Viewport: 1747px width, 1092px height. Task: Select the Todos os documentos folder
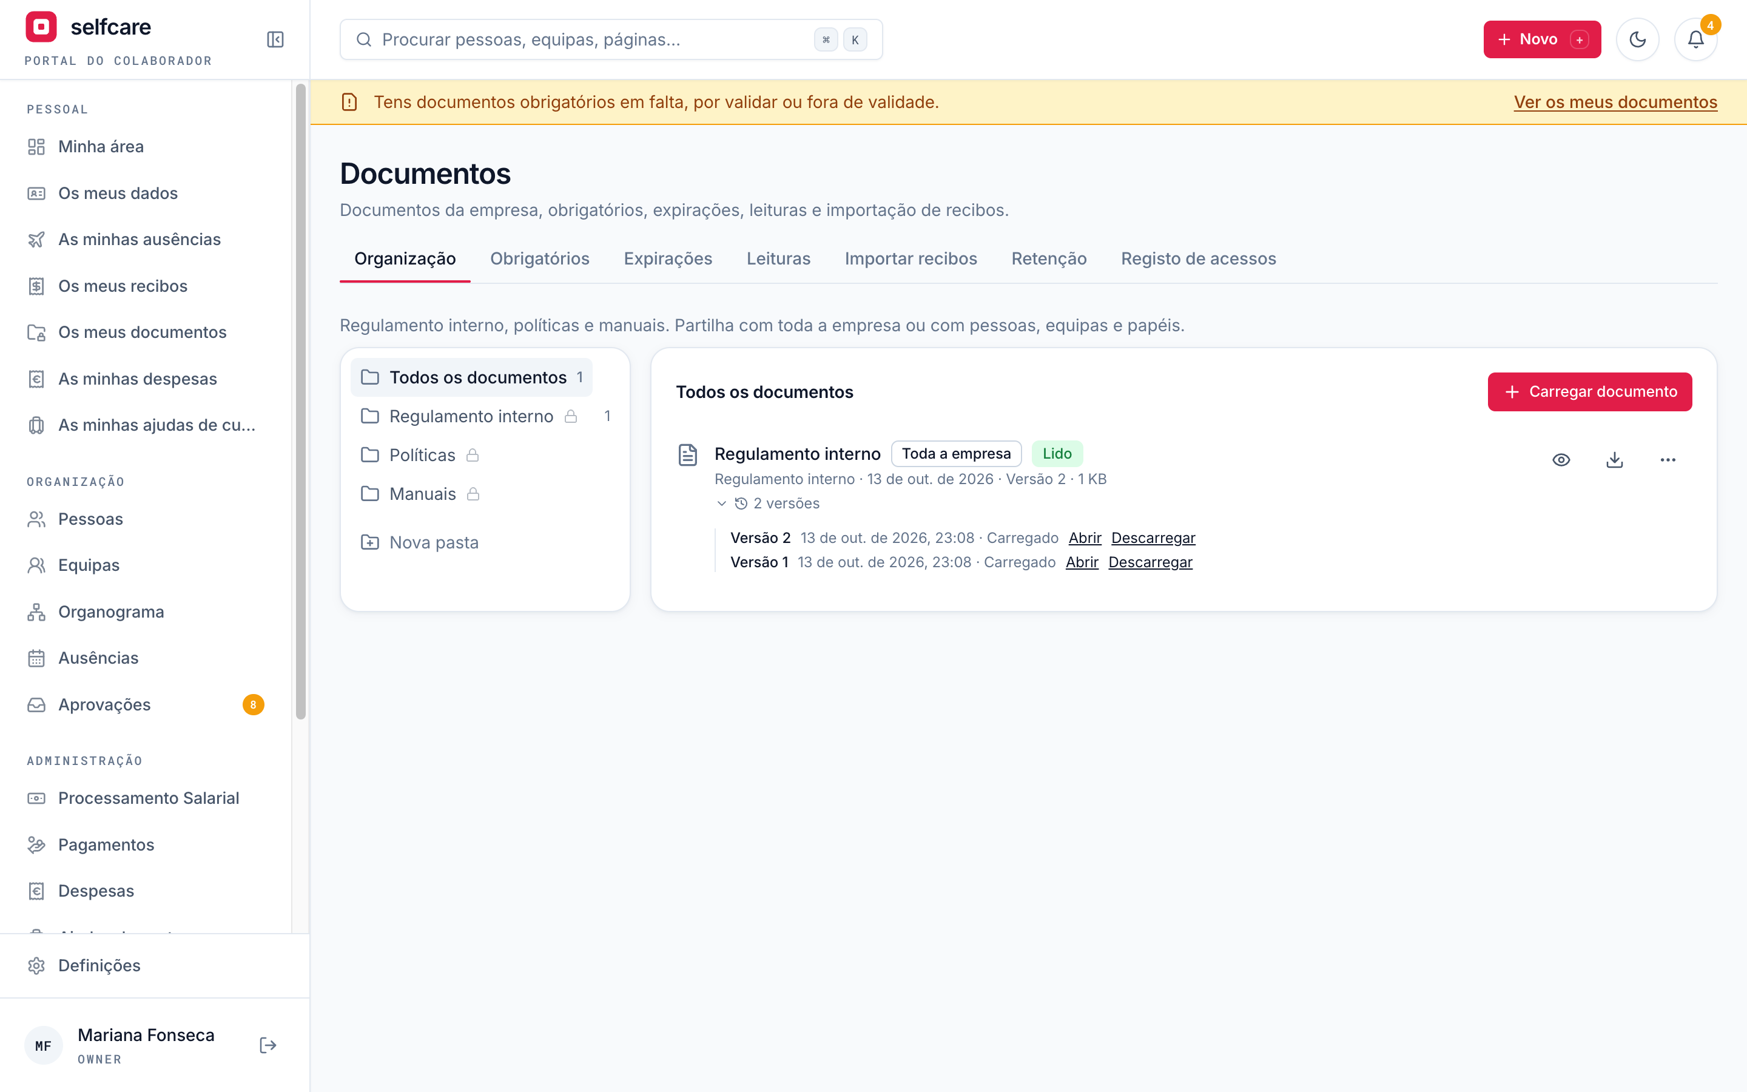tap(472, 378)
